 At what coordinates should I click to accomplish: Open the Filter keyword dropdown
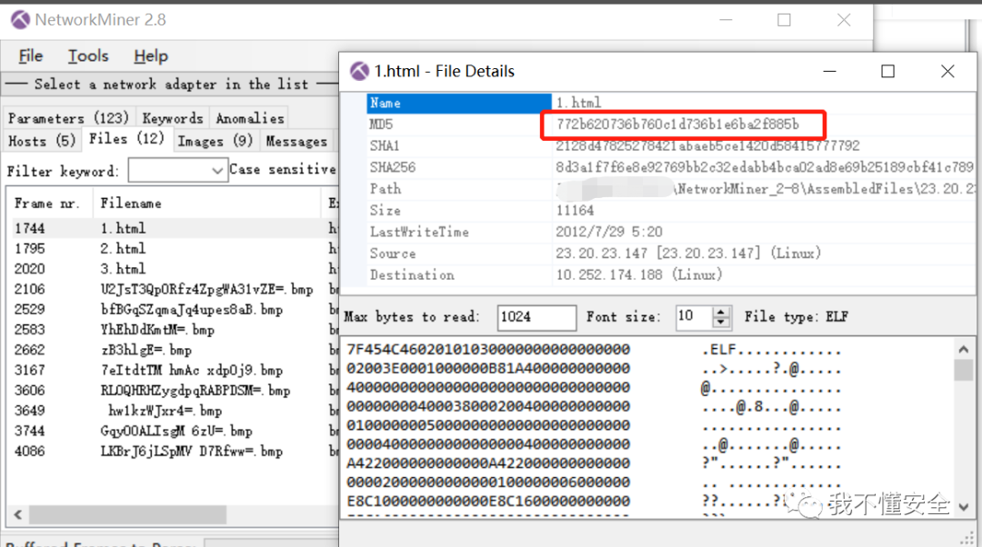click(x=217, y=170)
